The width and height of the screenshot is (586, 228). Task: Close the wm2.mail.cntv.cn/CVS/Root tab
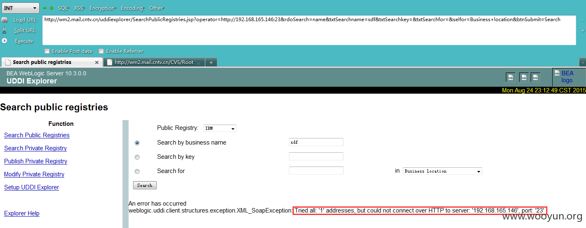click(x=199, y=62)
